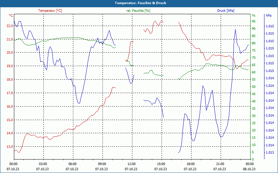This screenshot has height=173, width=278.
Task: Click the 16,0 temperature axis tick
Action: 10,106
